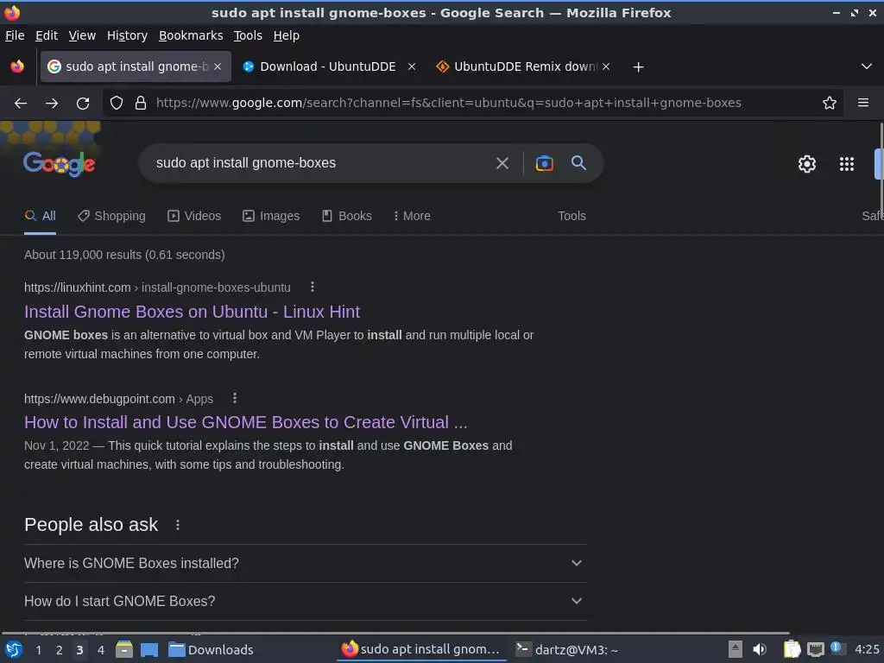List all tabs dropdown arrow

pyautogui.click(x=867, y=66)
